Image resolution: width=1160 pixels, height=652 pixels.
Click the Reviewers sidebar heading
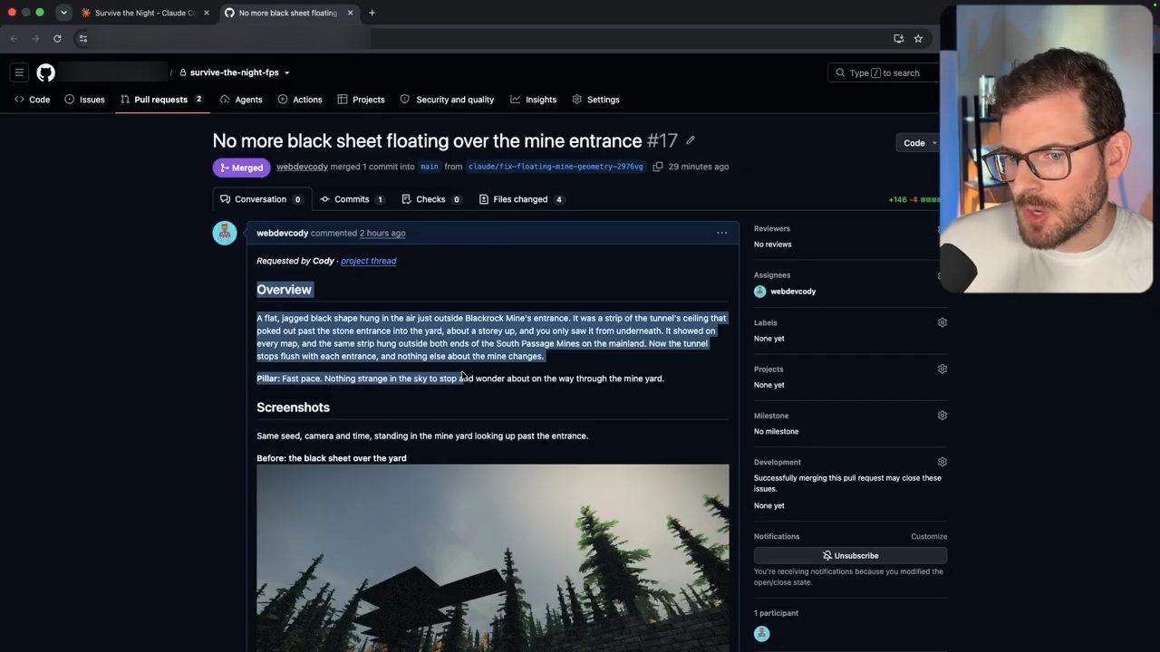click(x=772, y=228)
